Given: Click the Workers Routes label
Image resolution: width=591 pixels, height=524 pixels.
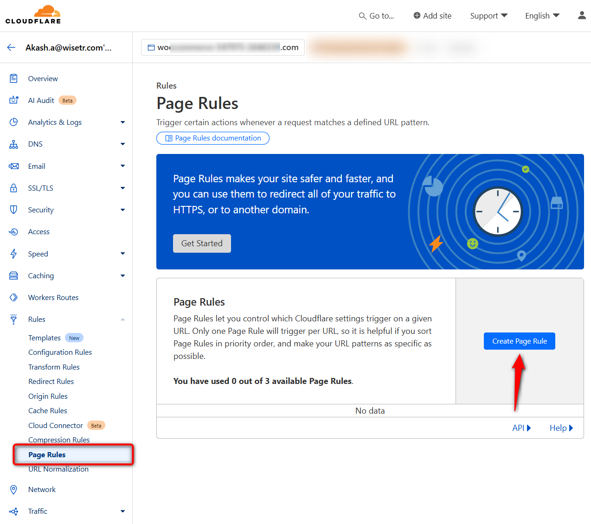Looking at the screenshot, I should coord(53,297).
